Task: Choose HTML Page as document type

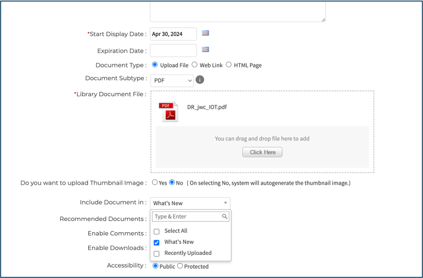Action: click(x=229, y=64)
